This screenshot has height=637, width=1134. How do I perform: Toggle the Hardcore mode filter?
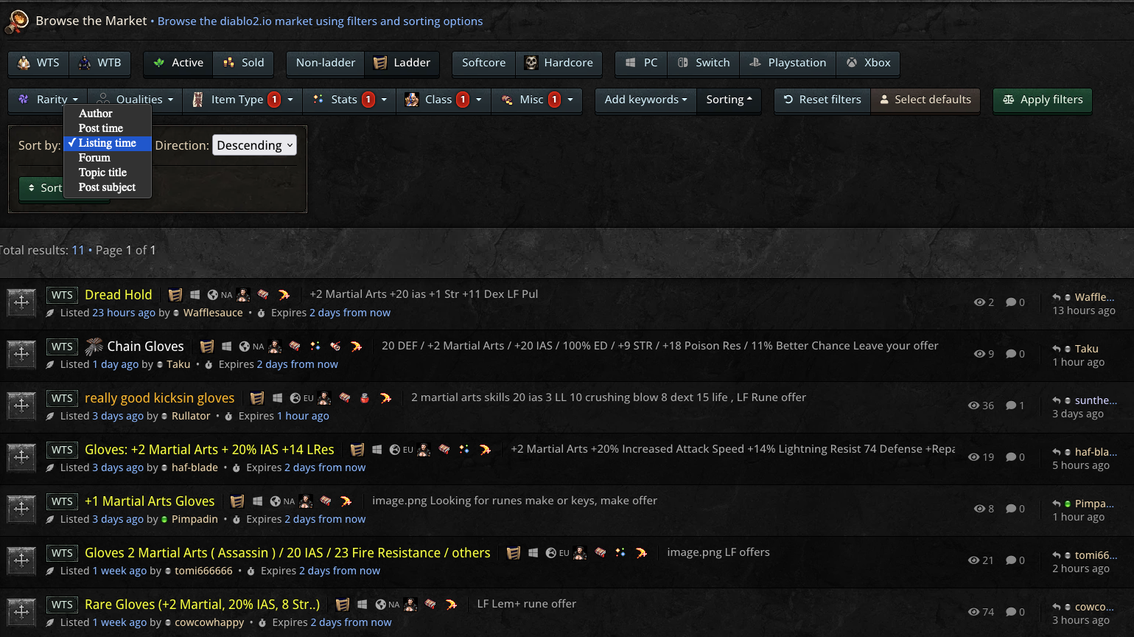point(559,63)
